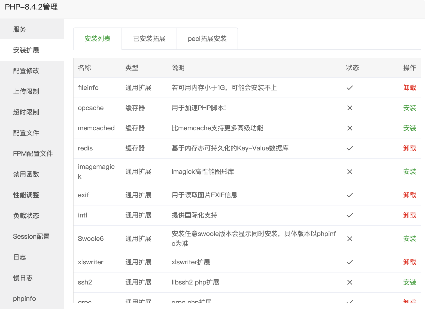Click the 名称 column header
This screenshot has height=309, width=425.
(x=84, y=68)
